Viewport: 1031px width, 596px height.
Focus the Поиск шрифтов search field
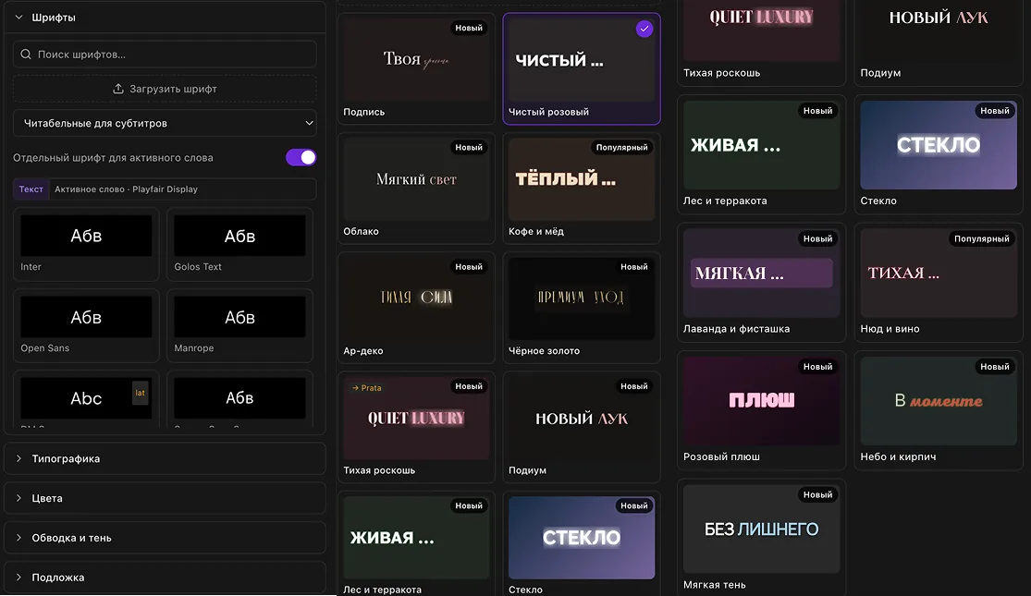click(165, 55)
